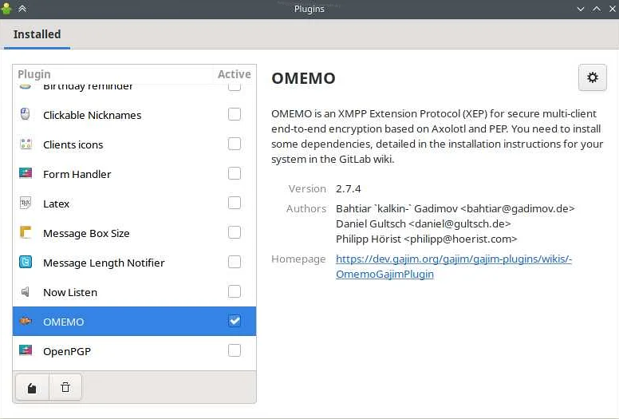Click the trash uninstall plugin button
Screen dimensions: 619x419
point(65,388)
